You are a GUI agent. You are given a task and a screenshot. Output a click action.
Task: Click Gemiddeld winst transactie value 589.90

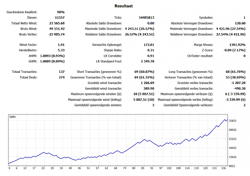149,88
